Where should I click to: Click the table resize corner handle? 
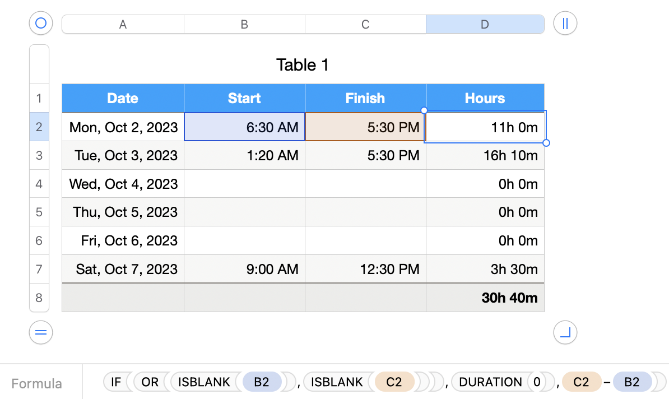(565, 332)
